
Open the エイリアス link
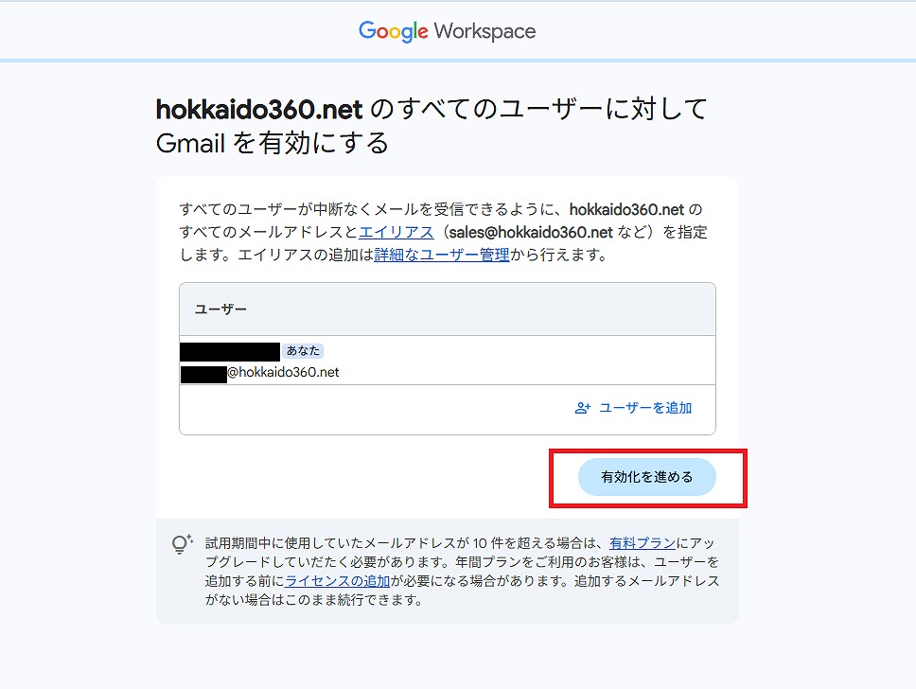(x=396, y=232)
